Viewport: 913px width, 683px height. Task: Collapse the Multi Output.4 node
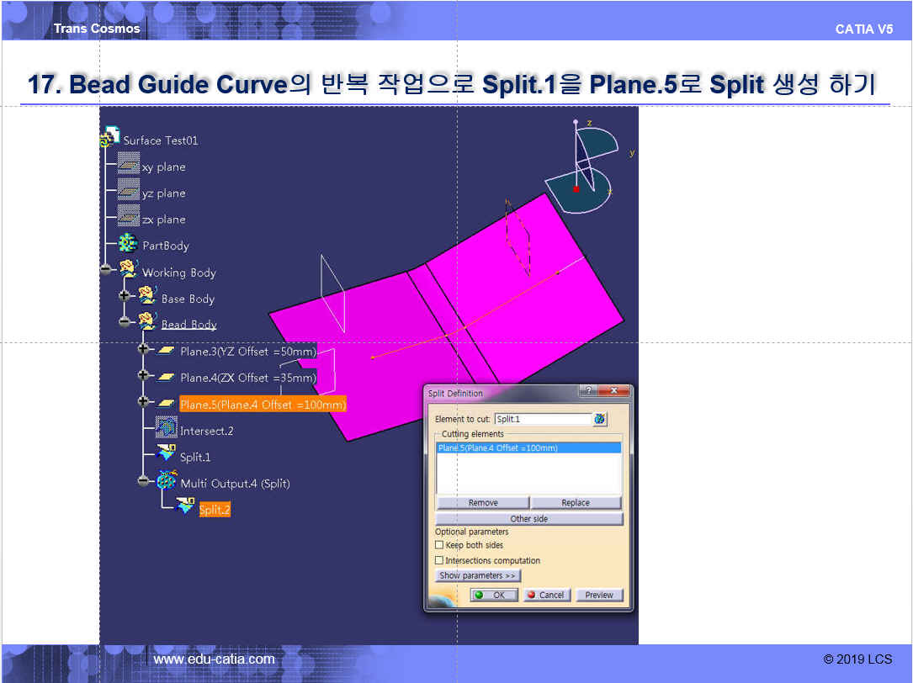143,481
